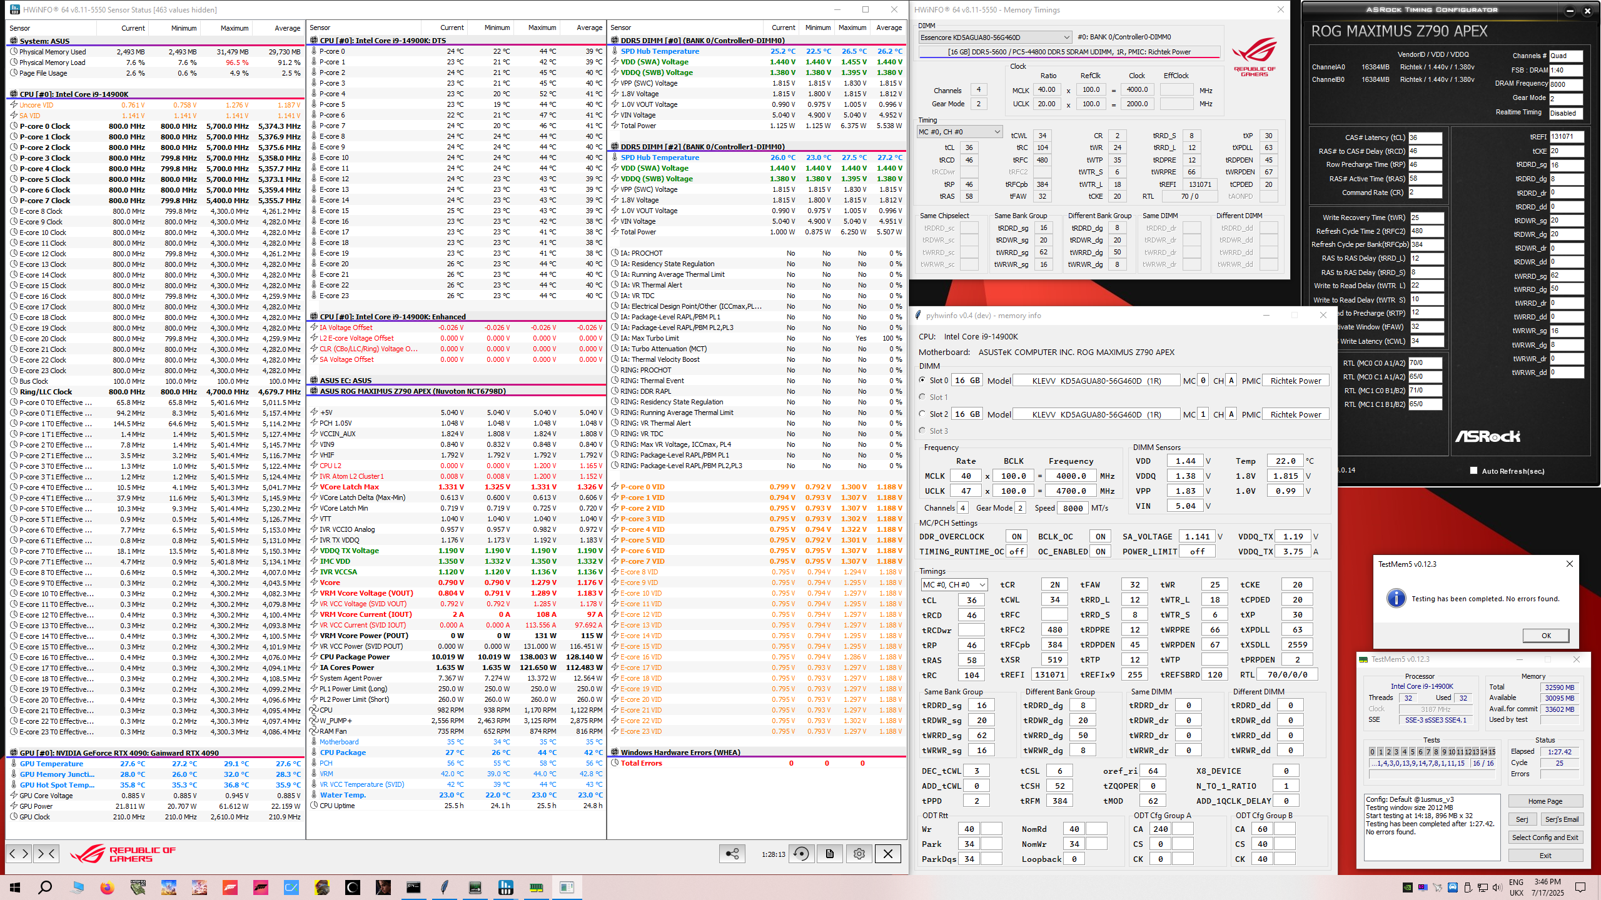This screenshot has height=900, width=1601.
Task: Click the TestMem5 test progress bar
Action: (1433, 774)
